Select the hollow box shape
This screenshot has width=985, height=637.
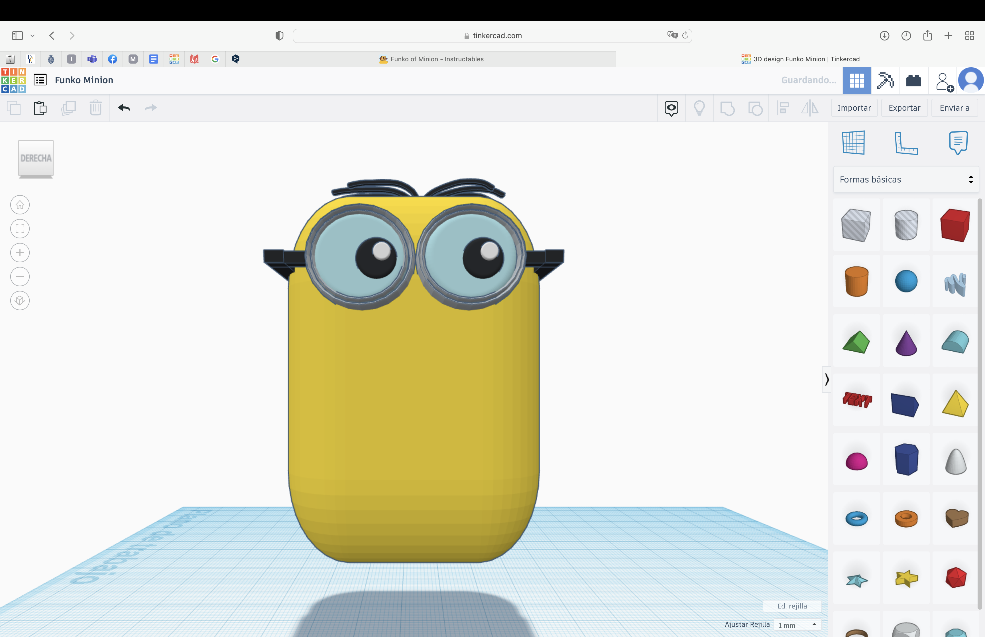pyautogui.click(x=856, y=226)
